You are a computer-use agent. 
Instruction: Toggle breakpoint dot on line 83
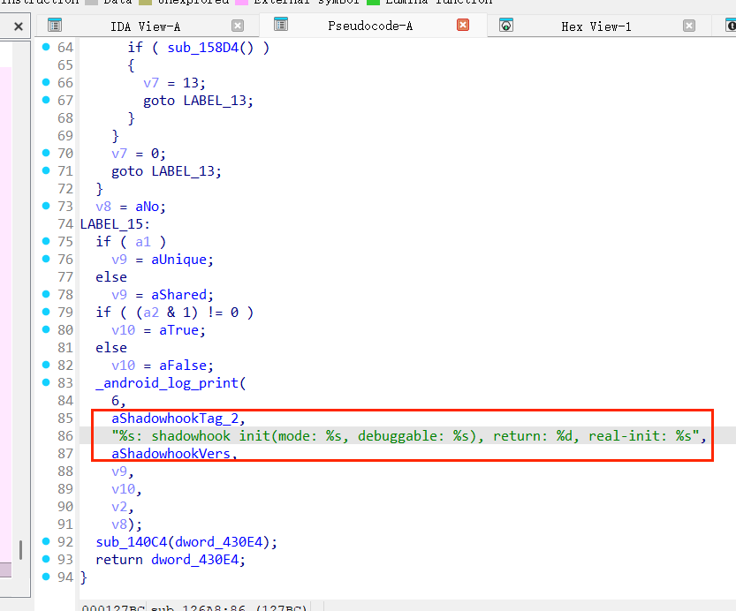[46, 382]
